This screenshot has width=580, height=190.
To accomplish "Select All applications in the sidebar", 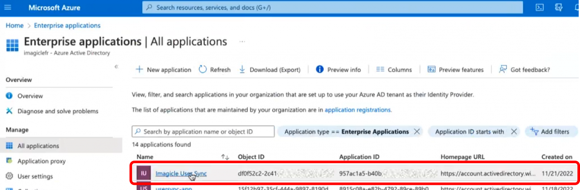I will (38, 146).
